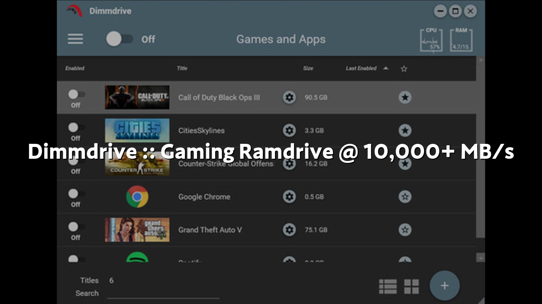Sort list by Title column header
Image resolution: width=542 pixels, height=304 pixels.
tap(182, 68)
